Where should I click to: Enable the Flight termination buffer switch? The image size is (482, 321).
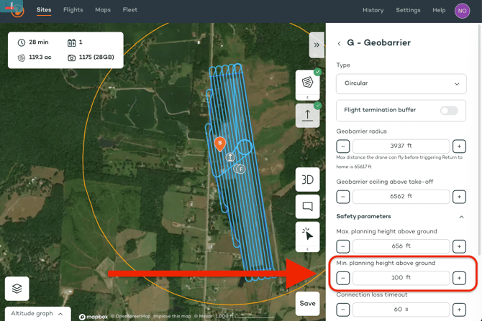tap(449, 111)
